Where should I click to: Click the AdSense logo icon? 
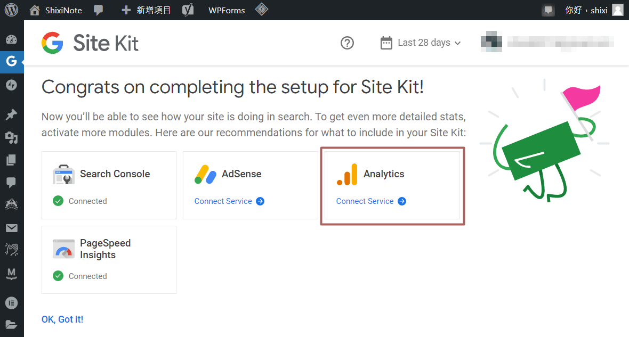[x=205, y=174]
